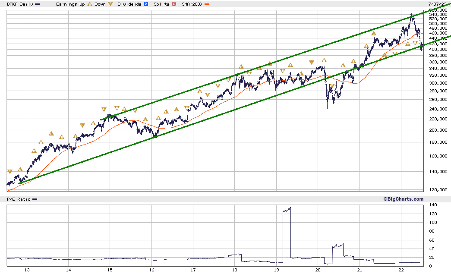The width and height of the screenshot is (451, 274).
Task: Click the 300,000 price axis label
Action: 438,83
